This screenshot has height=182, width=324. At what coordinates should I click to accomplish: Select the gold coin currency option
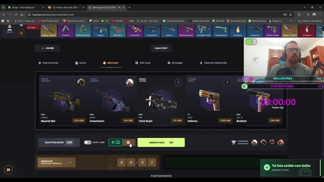pos(129,143)
